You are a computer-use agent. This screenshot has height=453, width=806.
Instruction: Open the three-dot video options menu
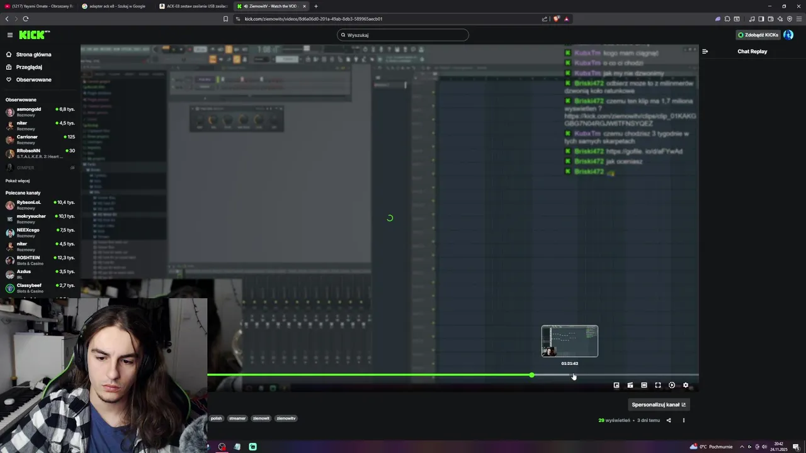click(683, 420)
